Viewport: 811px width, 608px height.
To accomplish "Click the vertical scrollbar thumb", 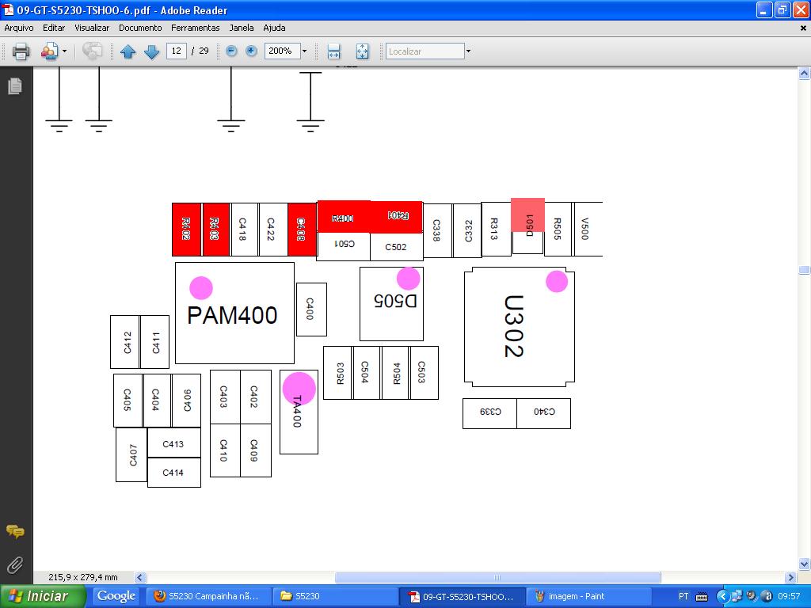I will pyautogui.click(x=804, y=270).
